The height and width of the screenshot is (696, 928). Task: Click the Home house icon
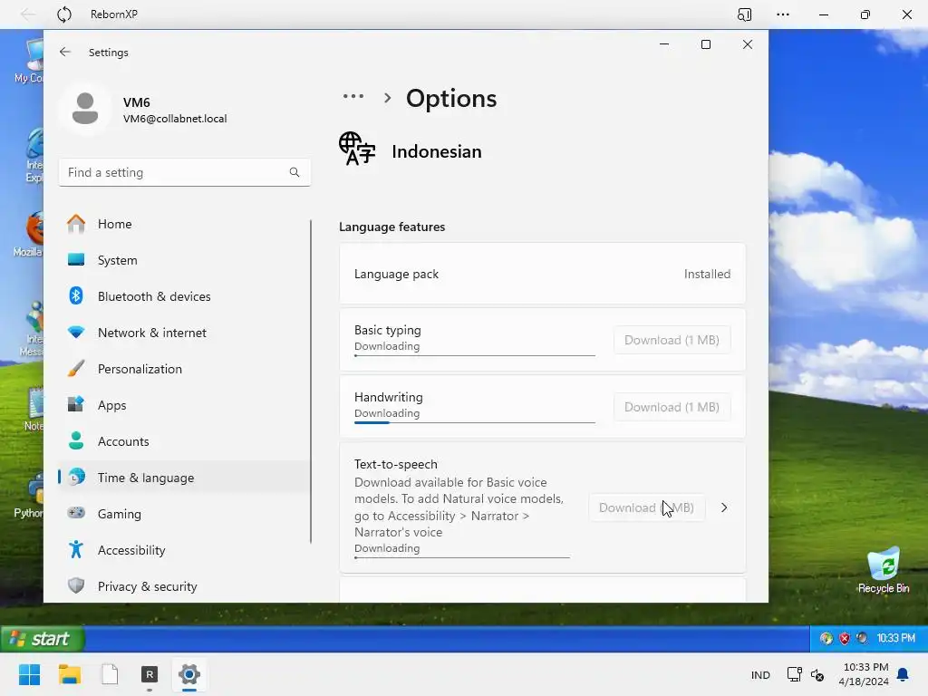point(76,224)
